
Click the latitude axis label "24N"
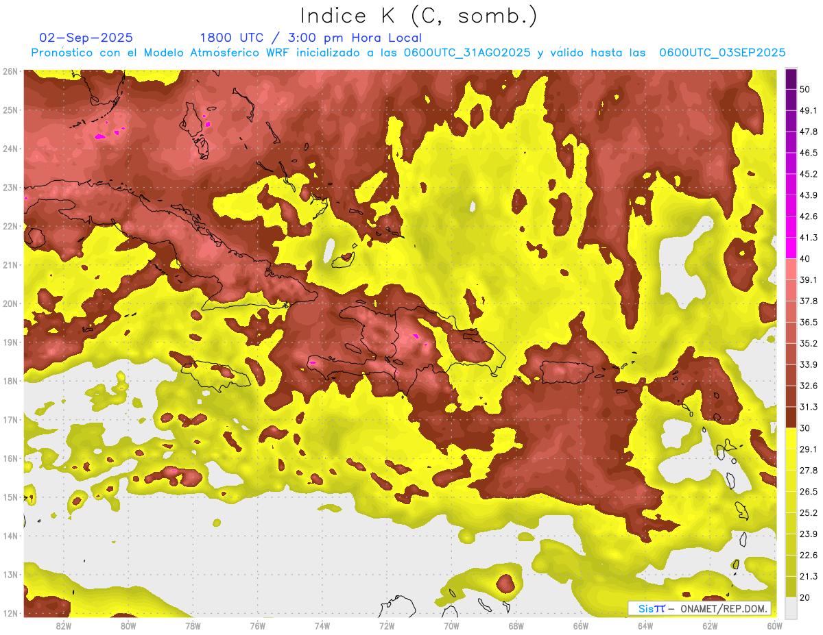(x=10, y=149)
